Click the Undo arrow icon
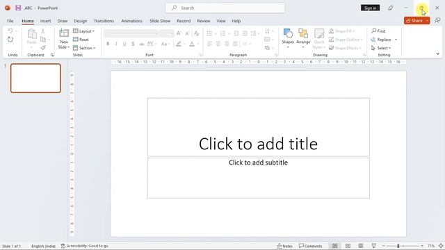 point(10,31)
